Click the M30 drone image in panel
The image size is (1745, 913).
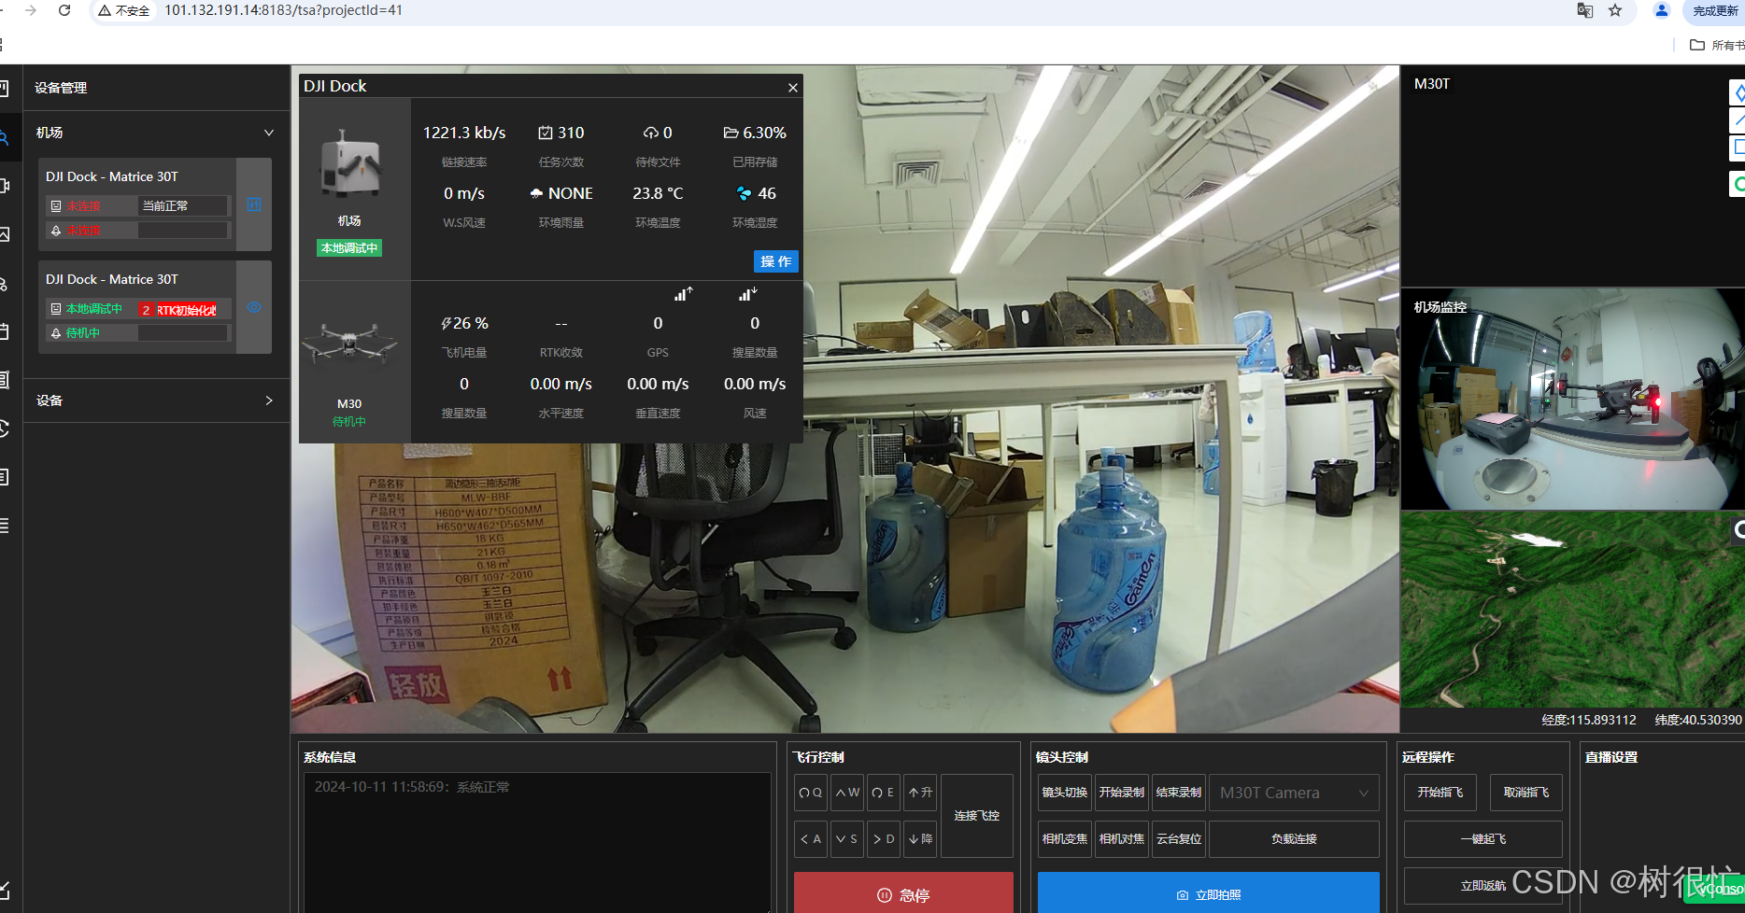349,343
